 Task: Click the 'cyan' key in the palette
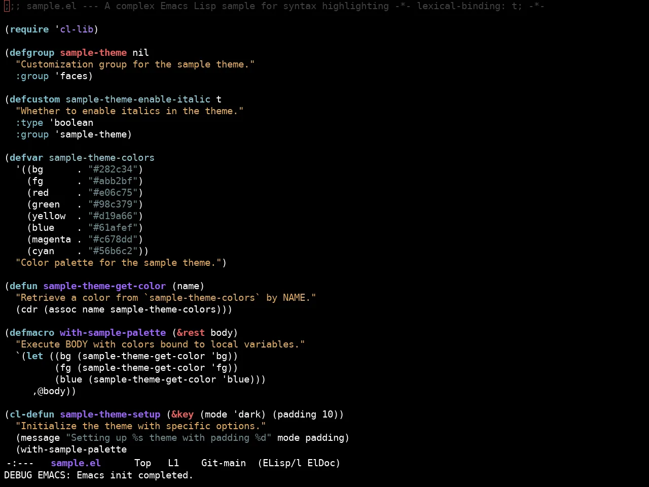pyautogui.click(x=43, y=251)
